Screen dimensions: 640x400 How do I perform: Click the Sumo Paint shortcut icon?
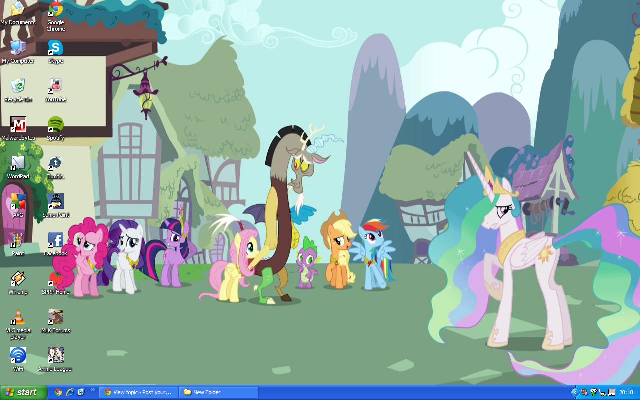click(x=55, y=202)
